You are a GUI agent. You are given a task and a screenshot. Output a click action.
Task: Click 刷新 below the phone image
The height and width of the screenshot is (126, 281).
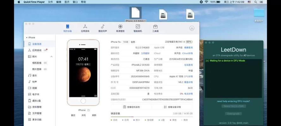(94, 115)
